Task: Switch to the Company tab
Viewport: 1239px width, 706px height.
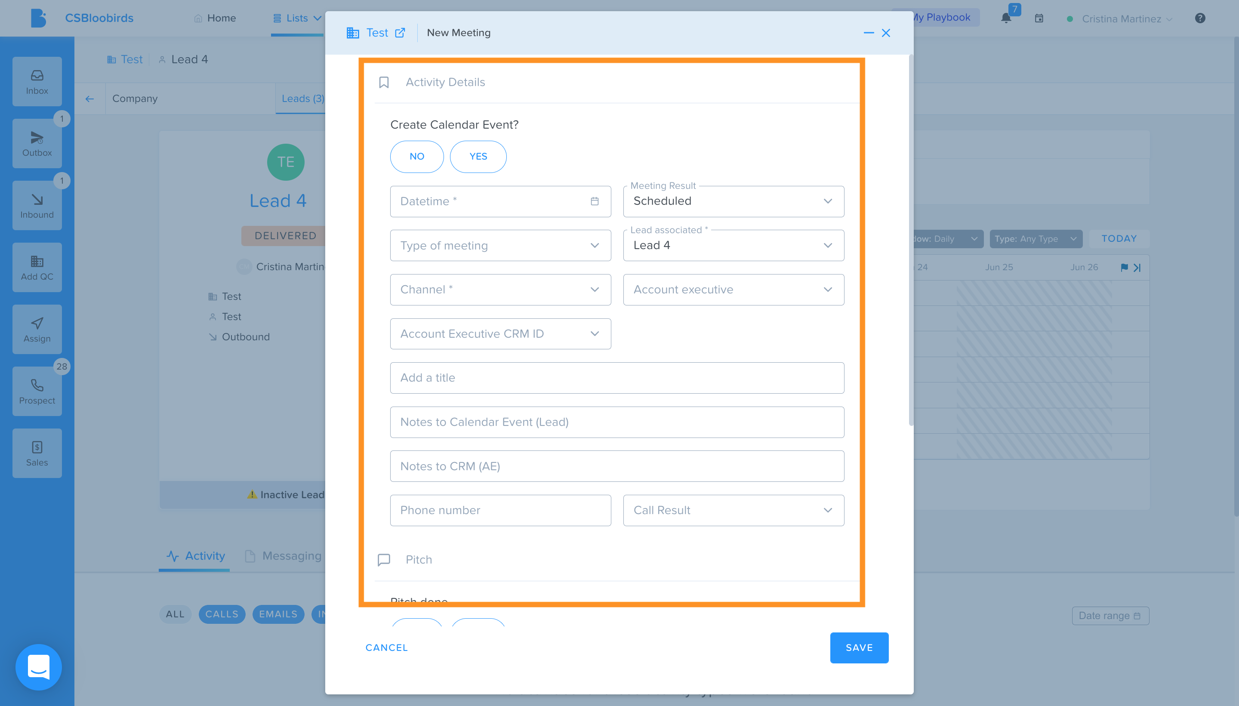Action: (135, 99)
